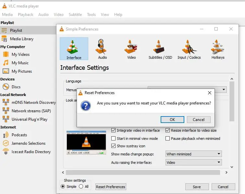Enable Pause playback when minimized
The height and width of the screenshot is (194, 245).
coord(168,139)
